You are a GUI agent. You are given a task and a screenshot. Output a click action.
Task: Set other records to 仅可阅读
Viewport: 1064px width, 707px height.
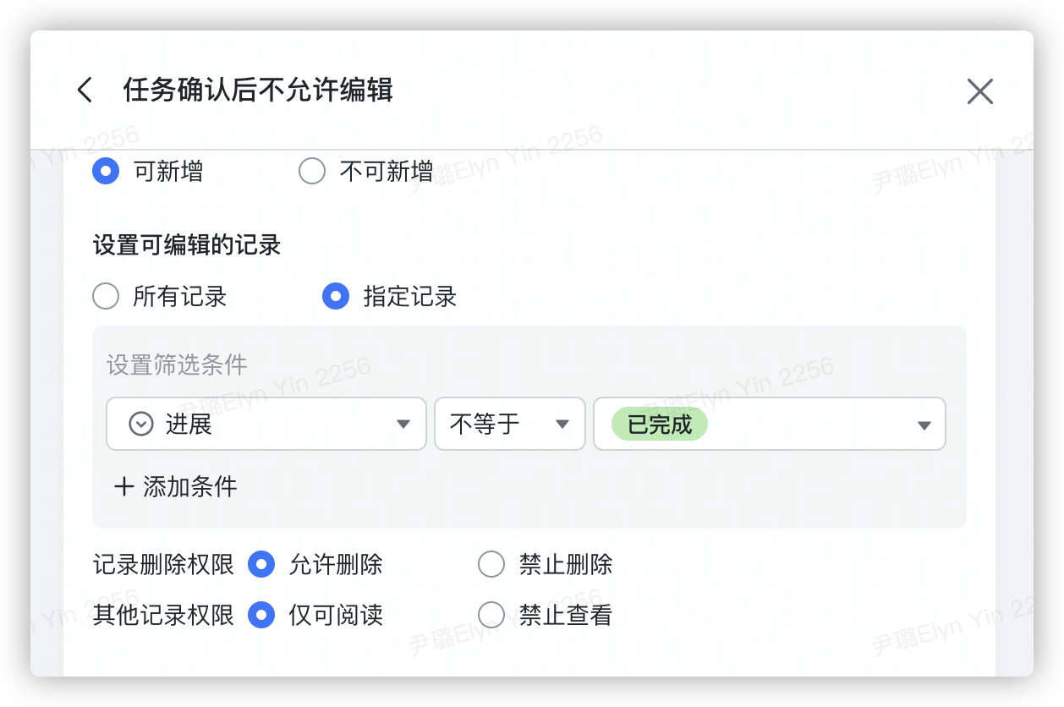click(261, 615)
